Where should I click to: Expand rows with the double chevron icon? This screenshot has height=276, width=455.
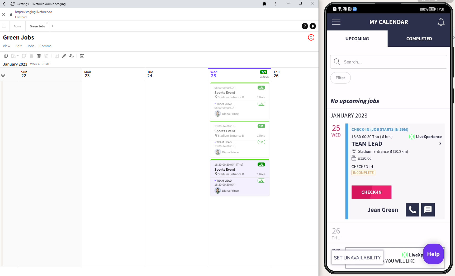click(x=3, y=76)
